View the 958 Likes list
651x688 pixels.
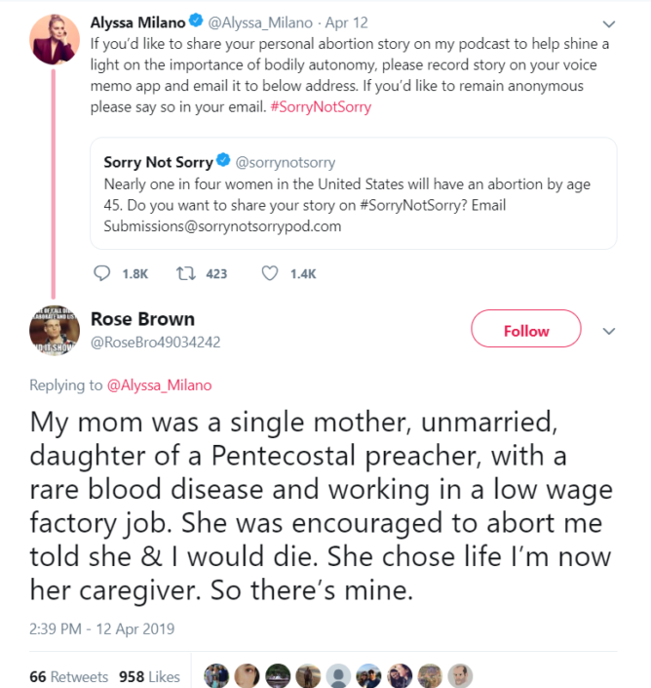click(x=149, y=676)
